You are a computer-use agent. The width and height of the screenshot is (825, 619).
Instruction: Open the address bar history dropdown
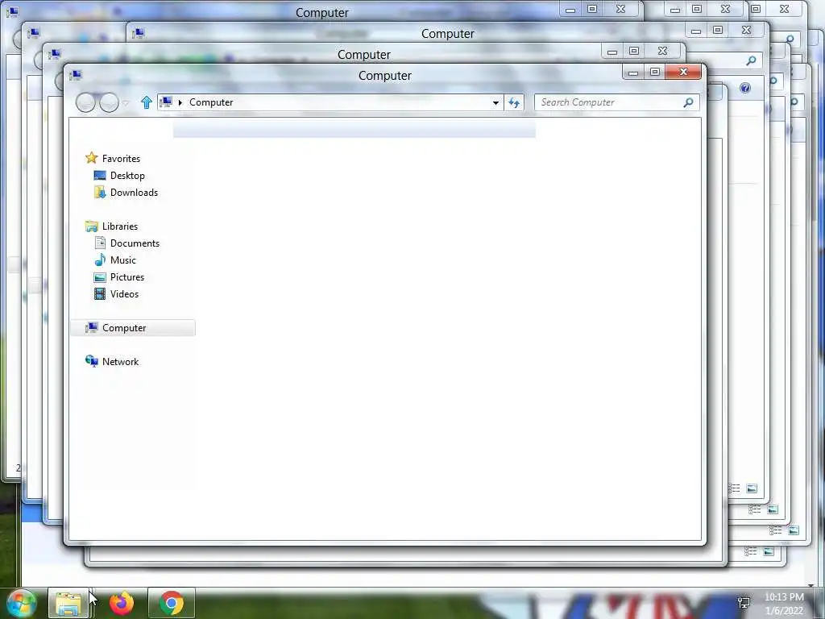click(x=495, y=102)
